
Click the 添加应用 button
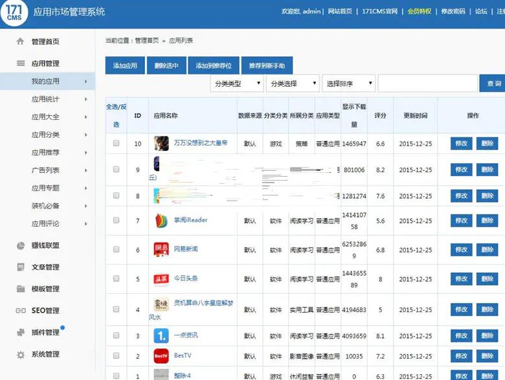point(125,66)
